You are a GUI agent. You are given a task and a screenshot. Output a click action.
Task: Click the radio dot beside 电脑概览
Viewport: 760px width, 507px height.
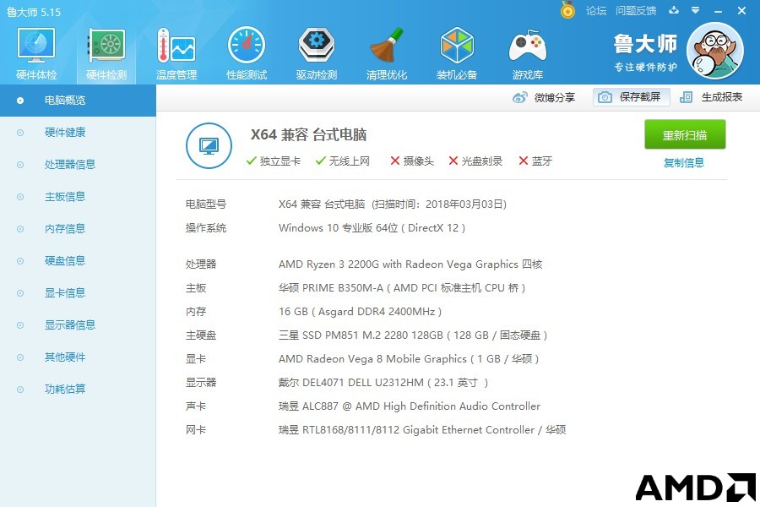click(20, 101)
